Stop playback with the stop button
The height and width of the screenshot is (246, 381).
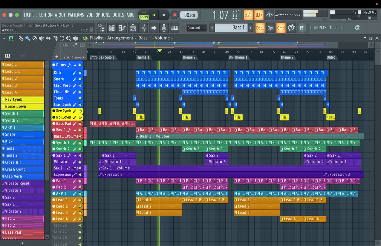point(164,15)
